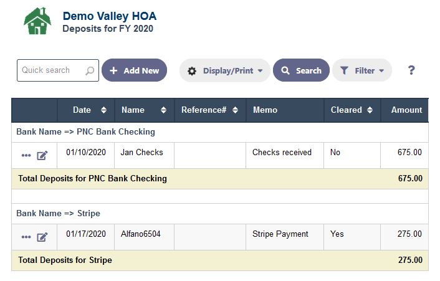
Task: Open the question mark help icon
Action: tap(411, 70)
